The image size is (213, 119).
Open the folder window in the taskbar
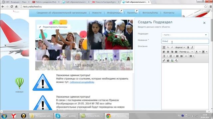(x=41, y=116)
